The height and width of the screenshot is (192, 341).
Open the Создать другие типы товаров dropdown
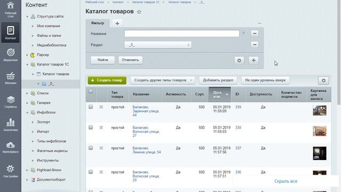163,81
